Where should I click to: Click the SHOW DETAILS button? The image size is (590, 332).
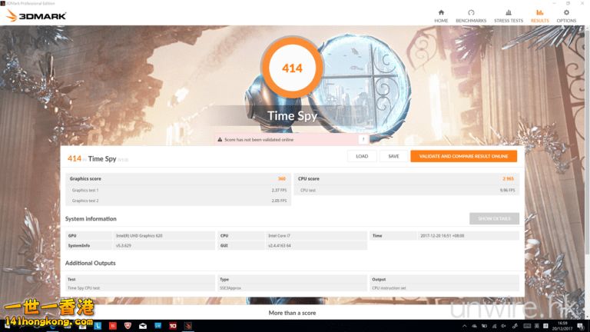click(494, 219)
